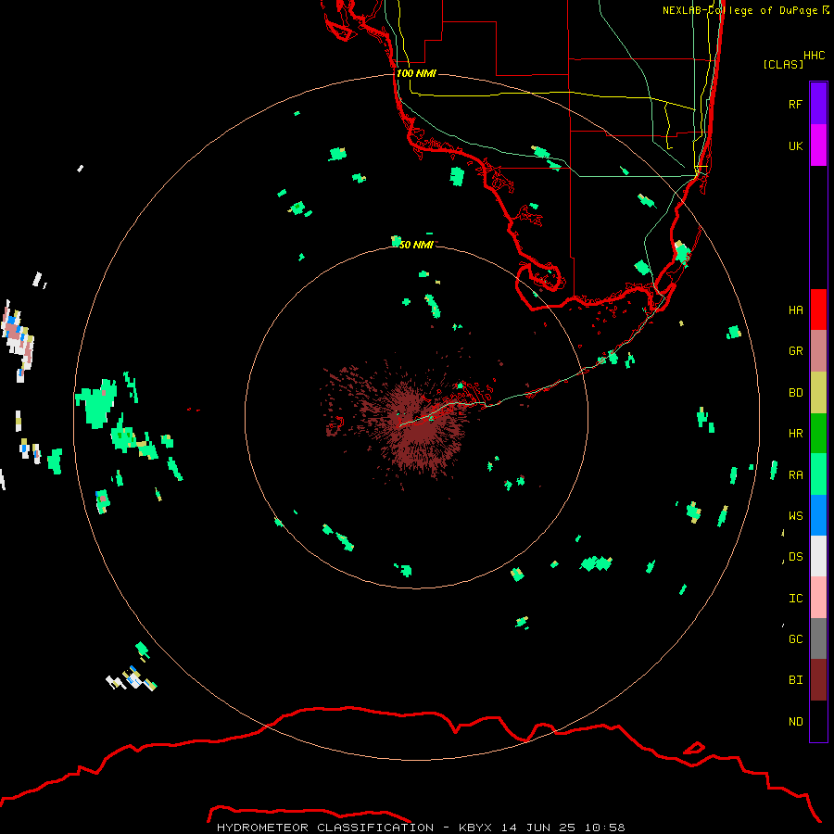Viewport: 834px width, 834px height.
Task: Click the RF legend label
Action: click(x=795, y=104)
